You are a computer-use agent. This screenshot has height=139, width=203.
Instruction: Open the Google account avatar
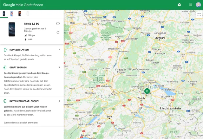198,5
